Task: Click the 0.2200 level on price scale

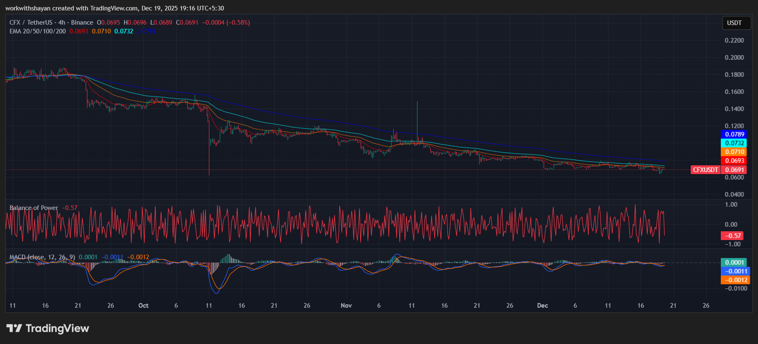Action: click(734, 40)
